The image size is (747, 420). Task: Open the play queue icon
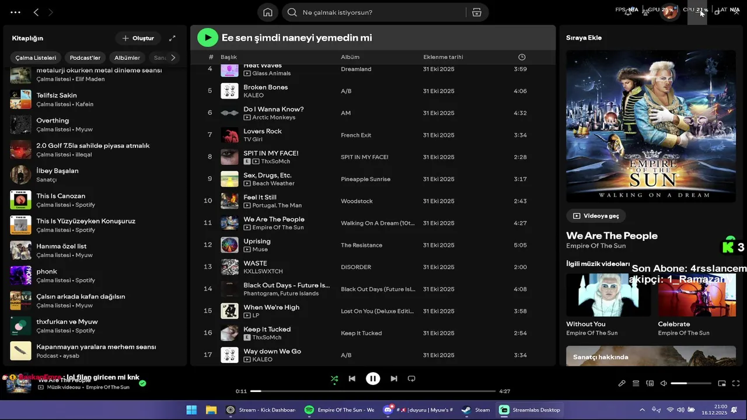pos(636,383)
